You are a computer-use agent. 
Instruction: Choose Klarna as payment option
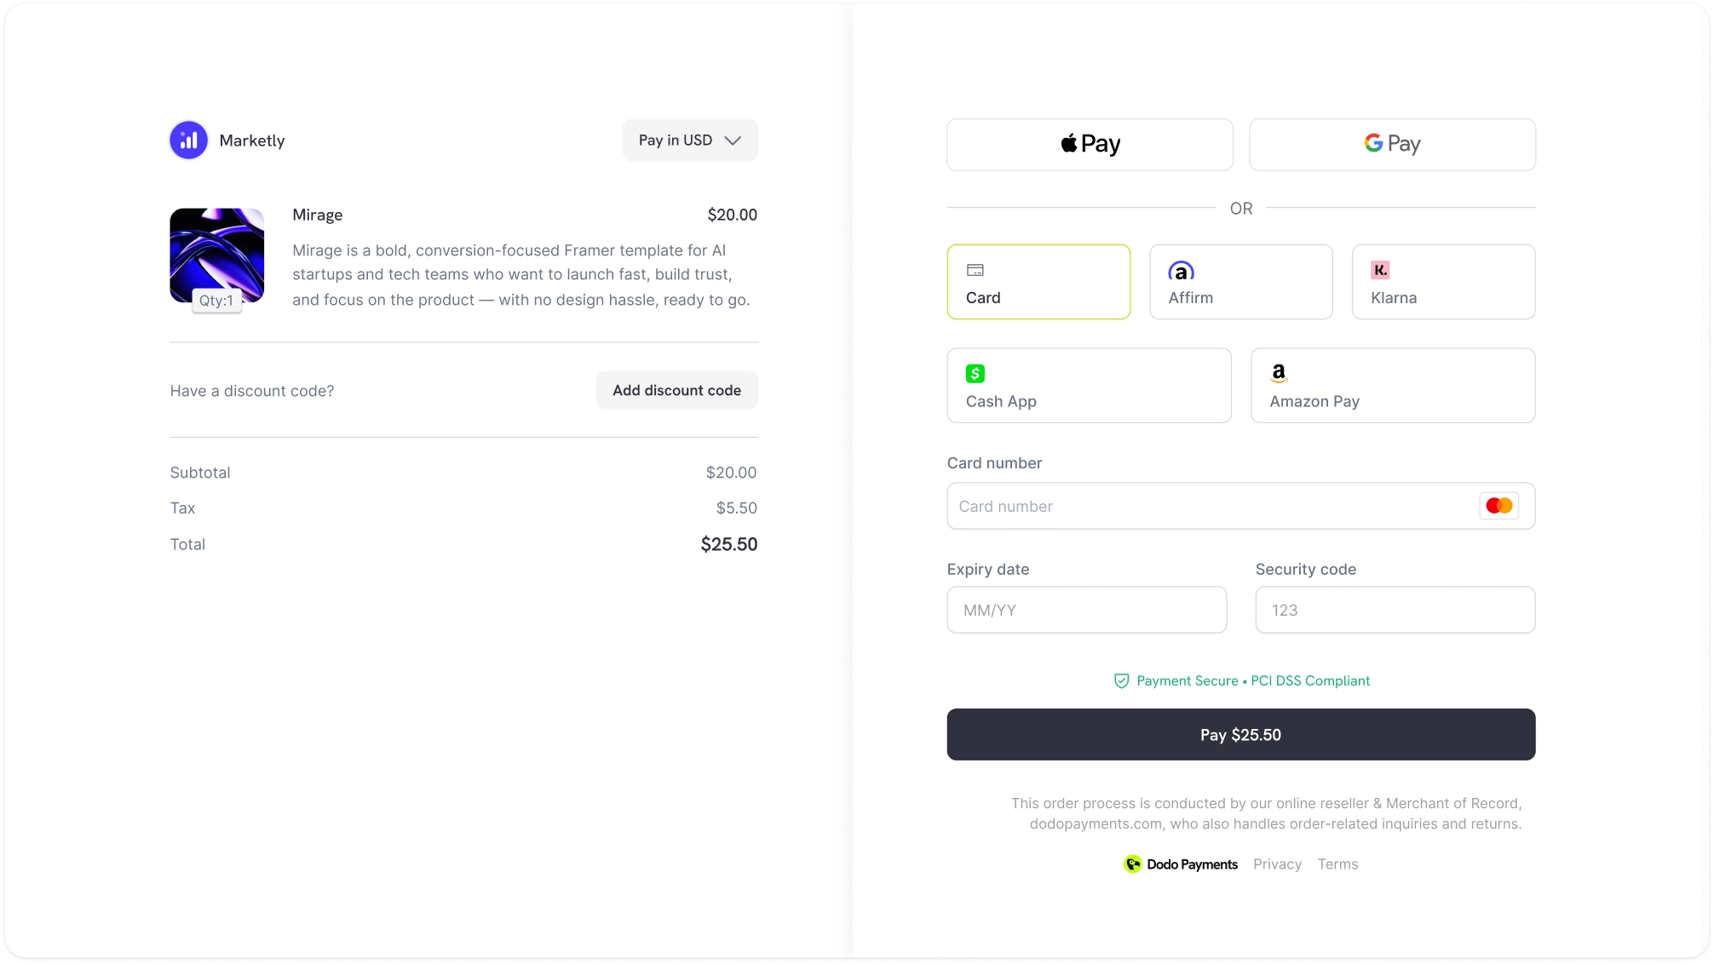tap(1442, 282)
